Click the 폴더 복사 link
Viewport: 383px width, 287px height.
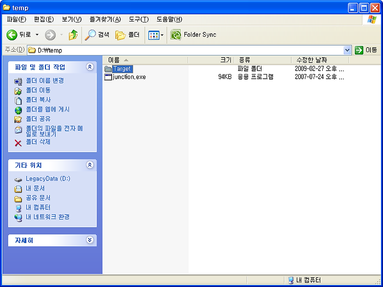[38, 100]
